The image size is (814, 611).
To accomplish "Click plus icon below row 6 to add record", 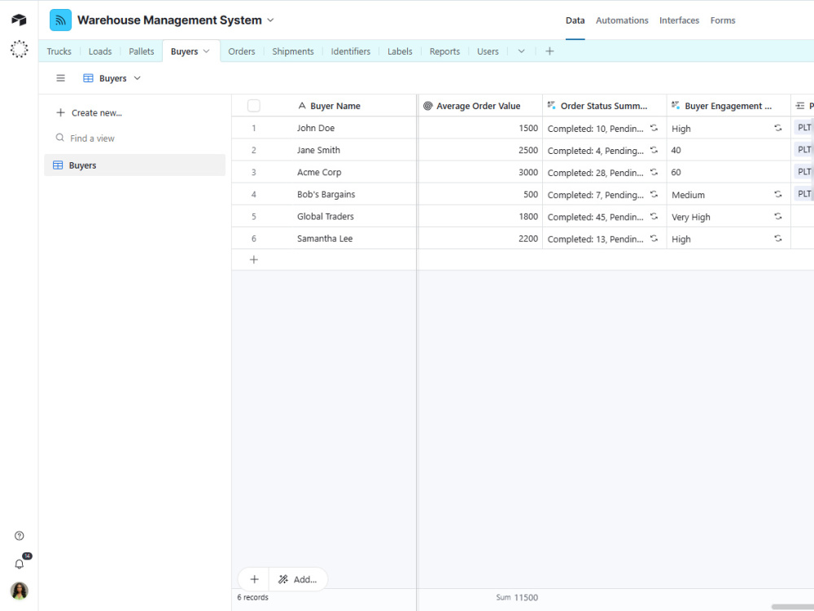I will (254, 260).
